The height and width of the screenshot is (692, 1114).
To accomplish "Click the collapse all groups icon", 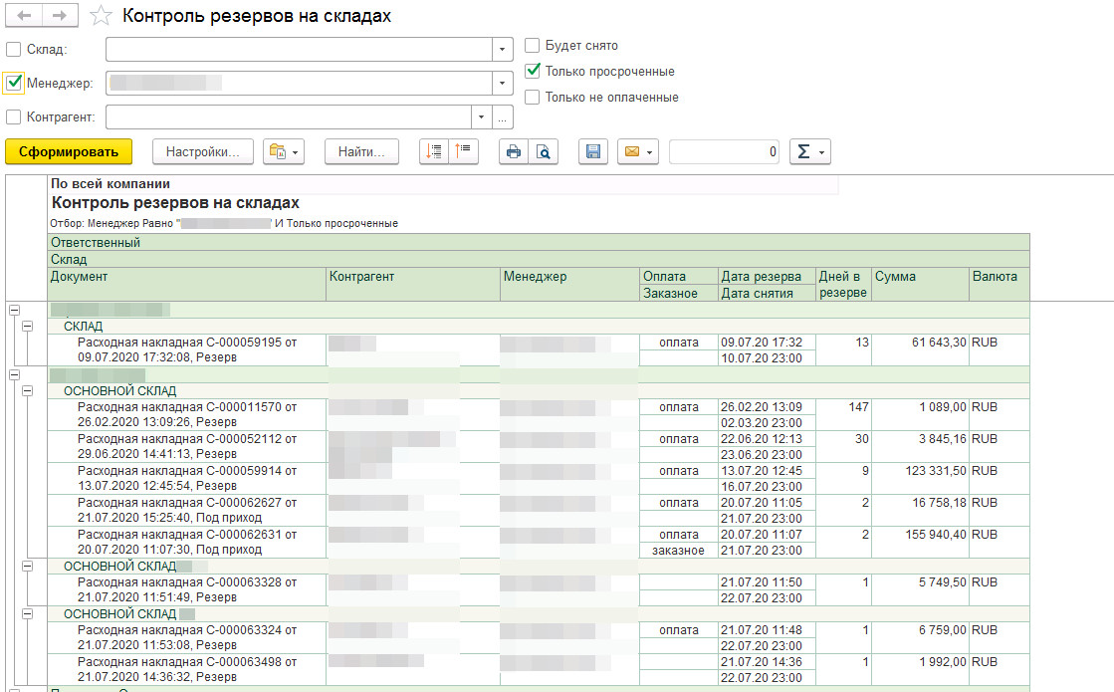I will tap(464, 151).
